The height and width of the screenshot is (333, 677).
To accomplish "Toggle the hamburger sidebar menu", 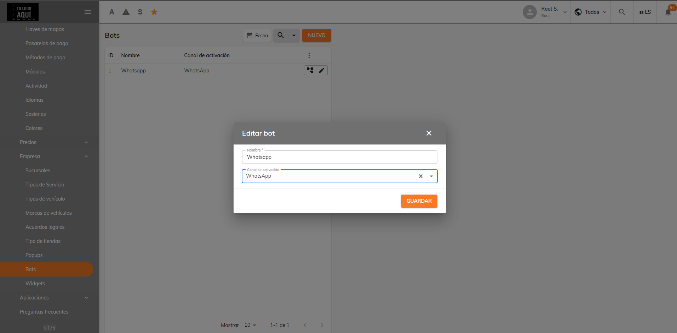I will [88, 12].
